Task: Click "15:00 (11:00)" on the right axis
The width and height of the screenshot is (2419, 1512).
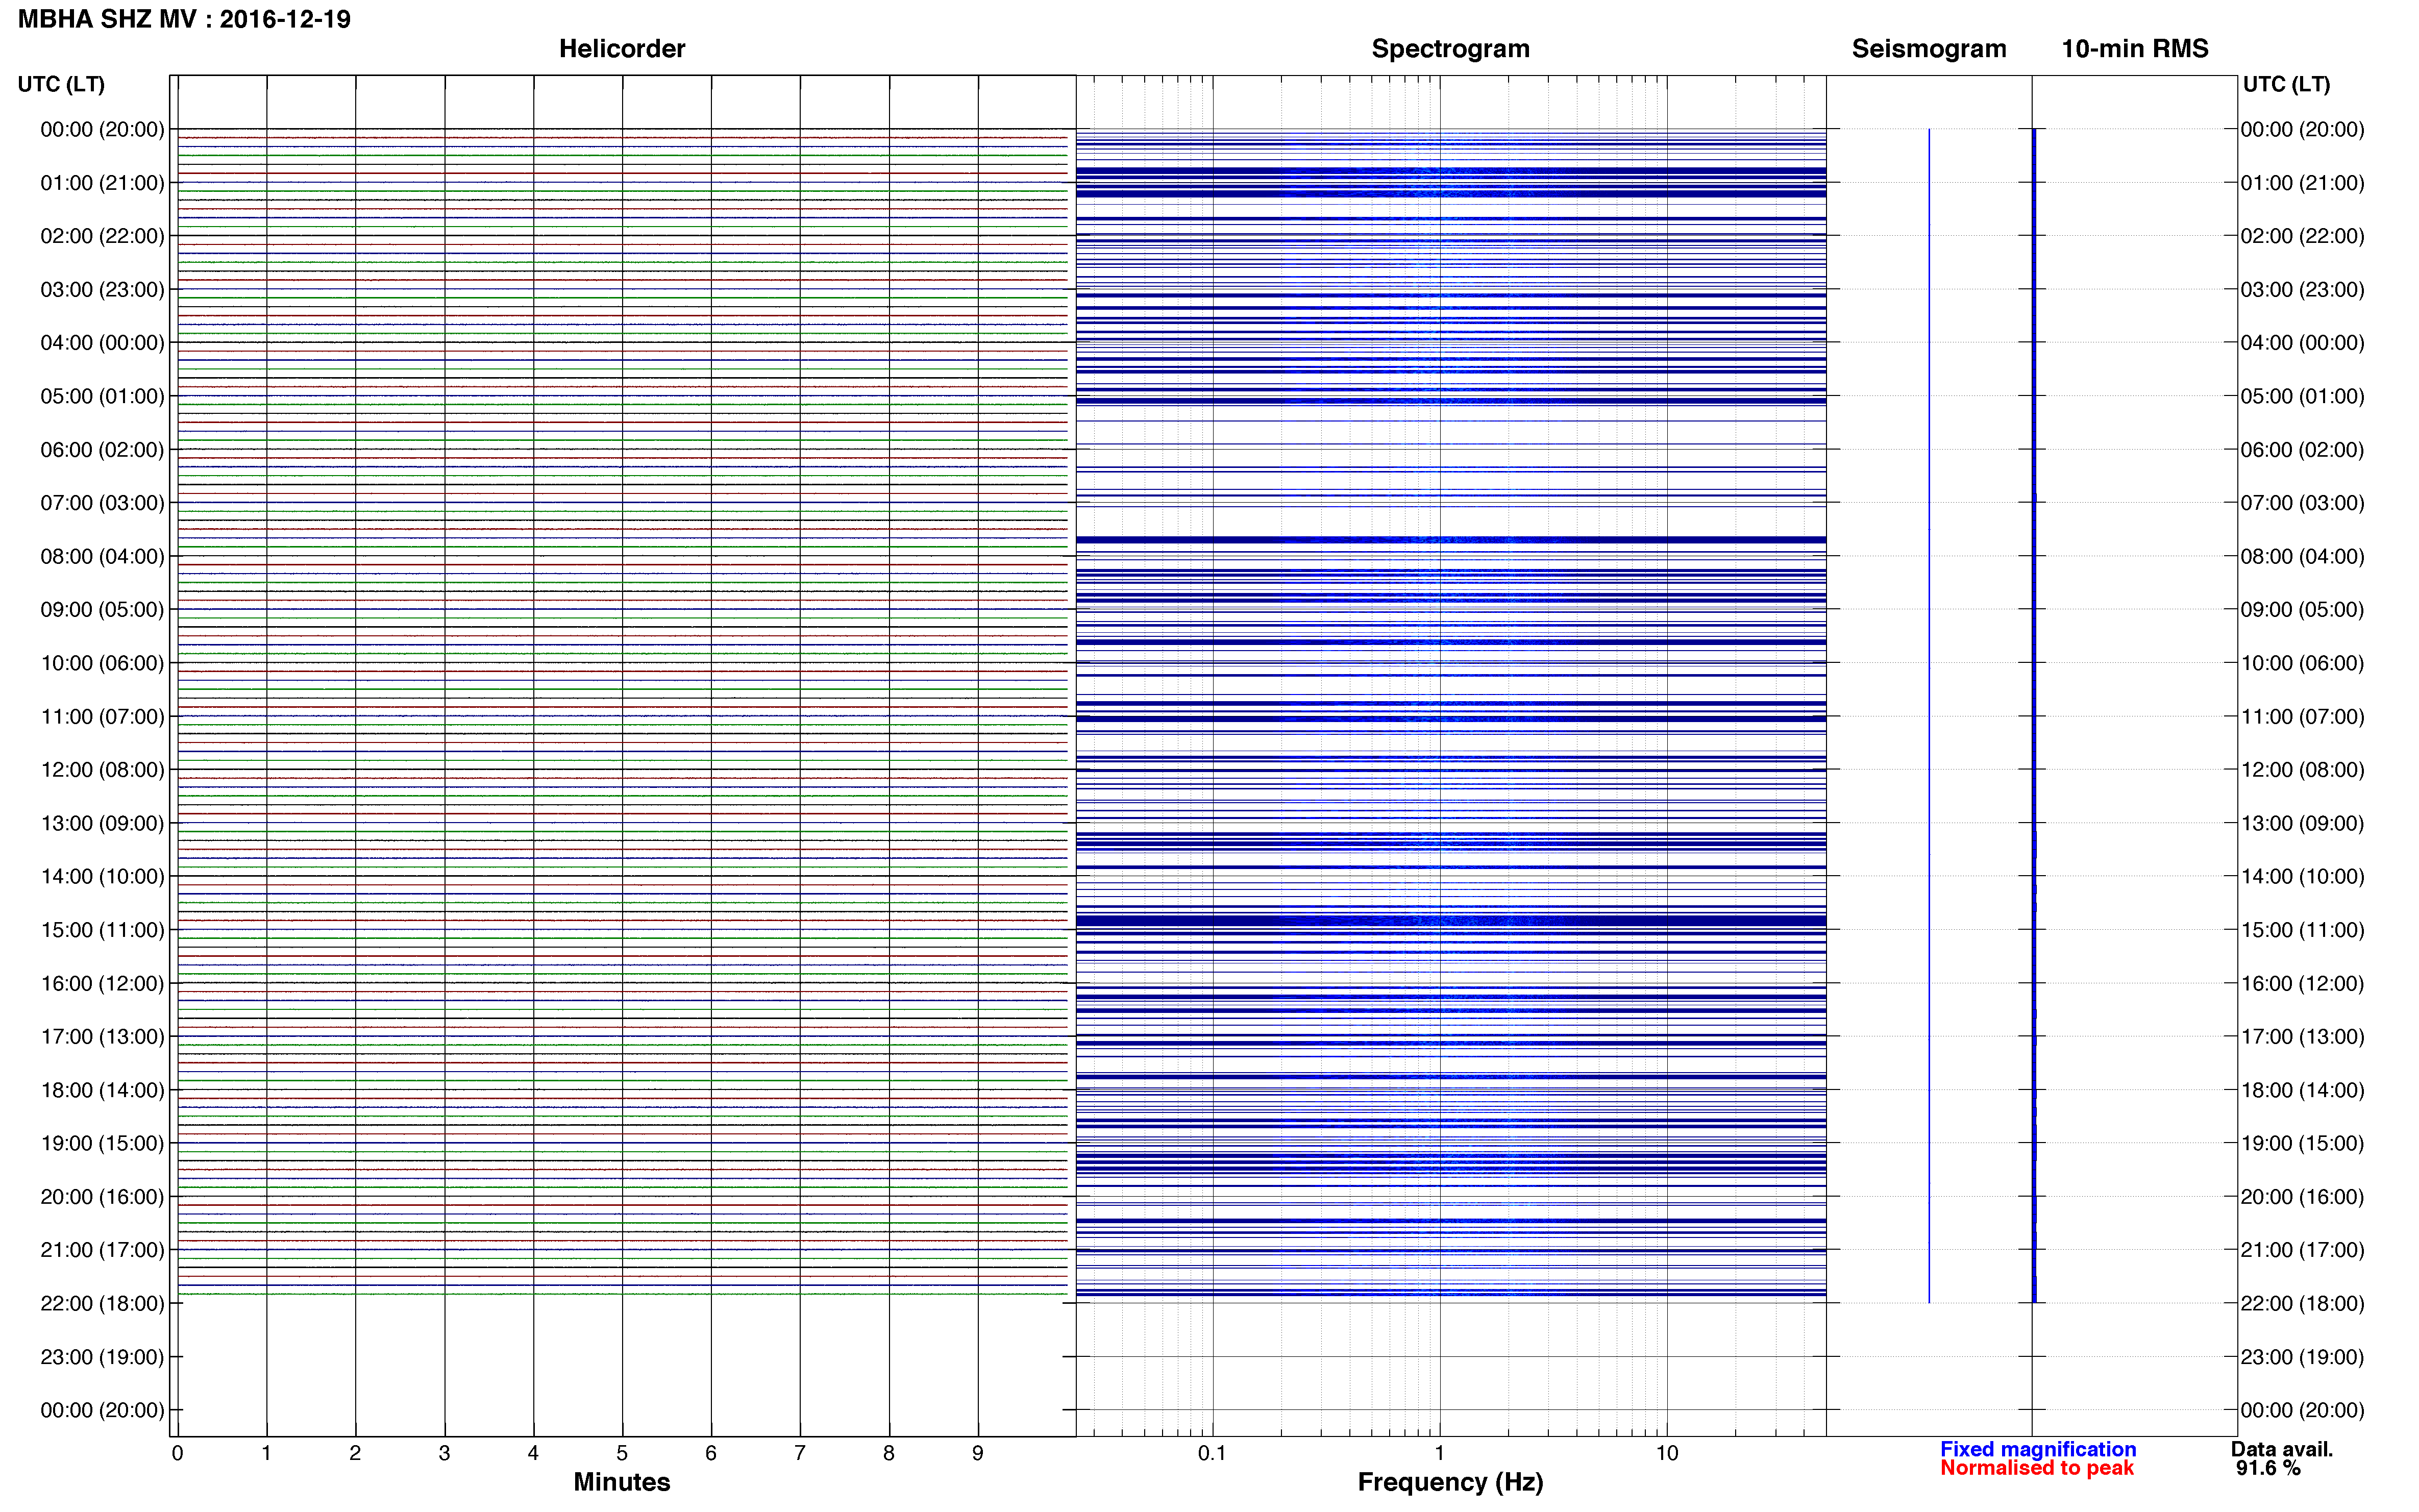Action: 2302,929
